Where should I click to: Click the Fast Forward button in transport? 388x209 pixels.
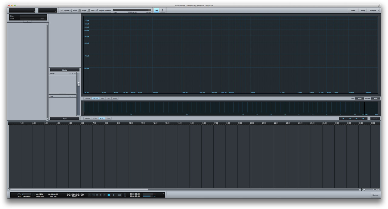coord(97,195)
